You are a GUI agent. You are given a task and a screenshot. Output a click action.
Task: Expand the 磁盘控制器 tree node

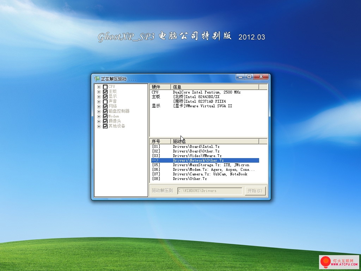(x=99, y=112)
